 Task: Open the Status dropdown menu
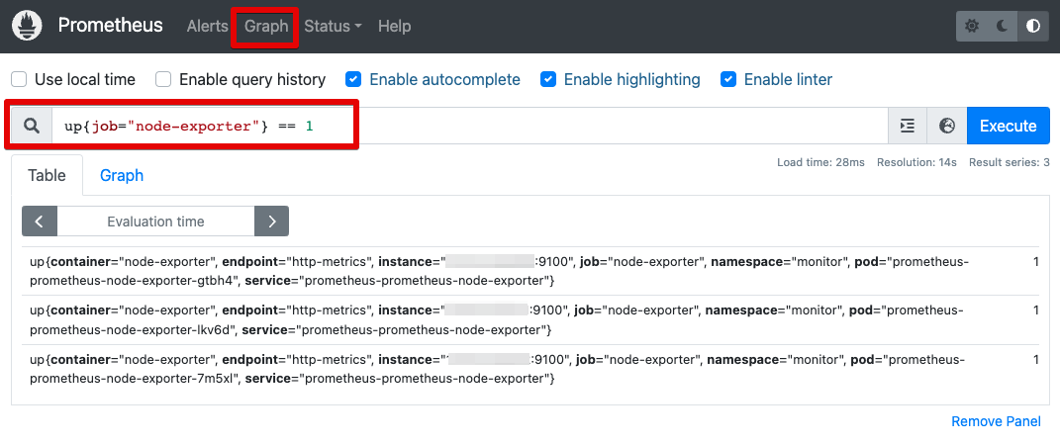[333, 26]
